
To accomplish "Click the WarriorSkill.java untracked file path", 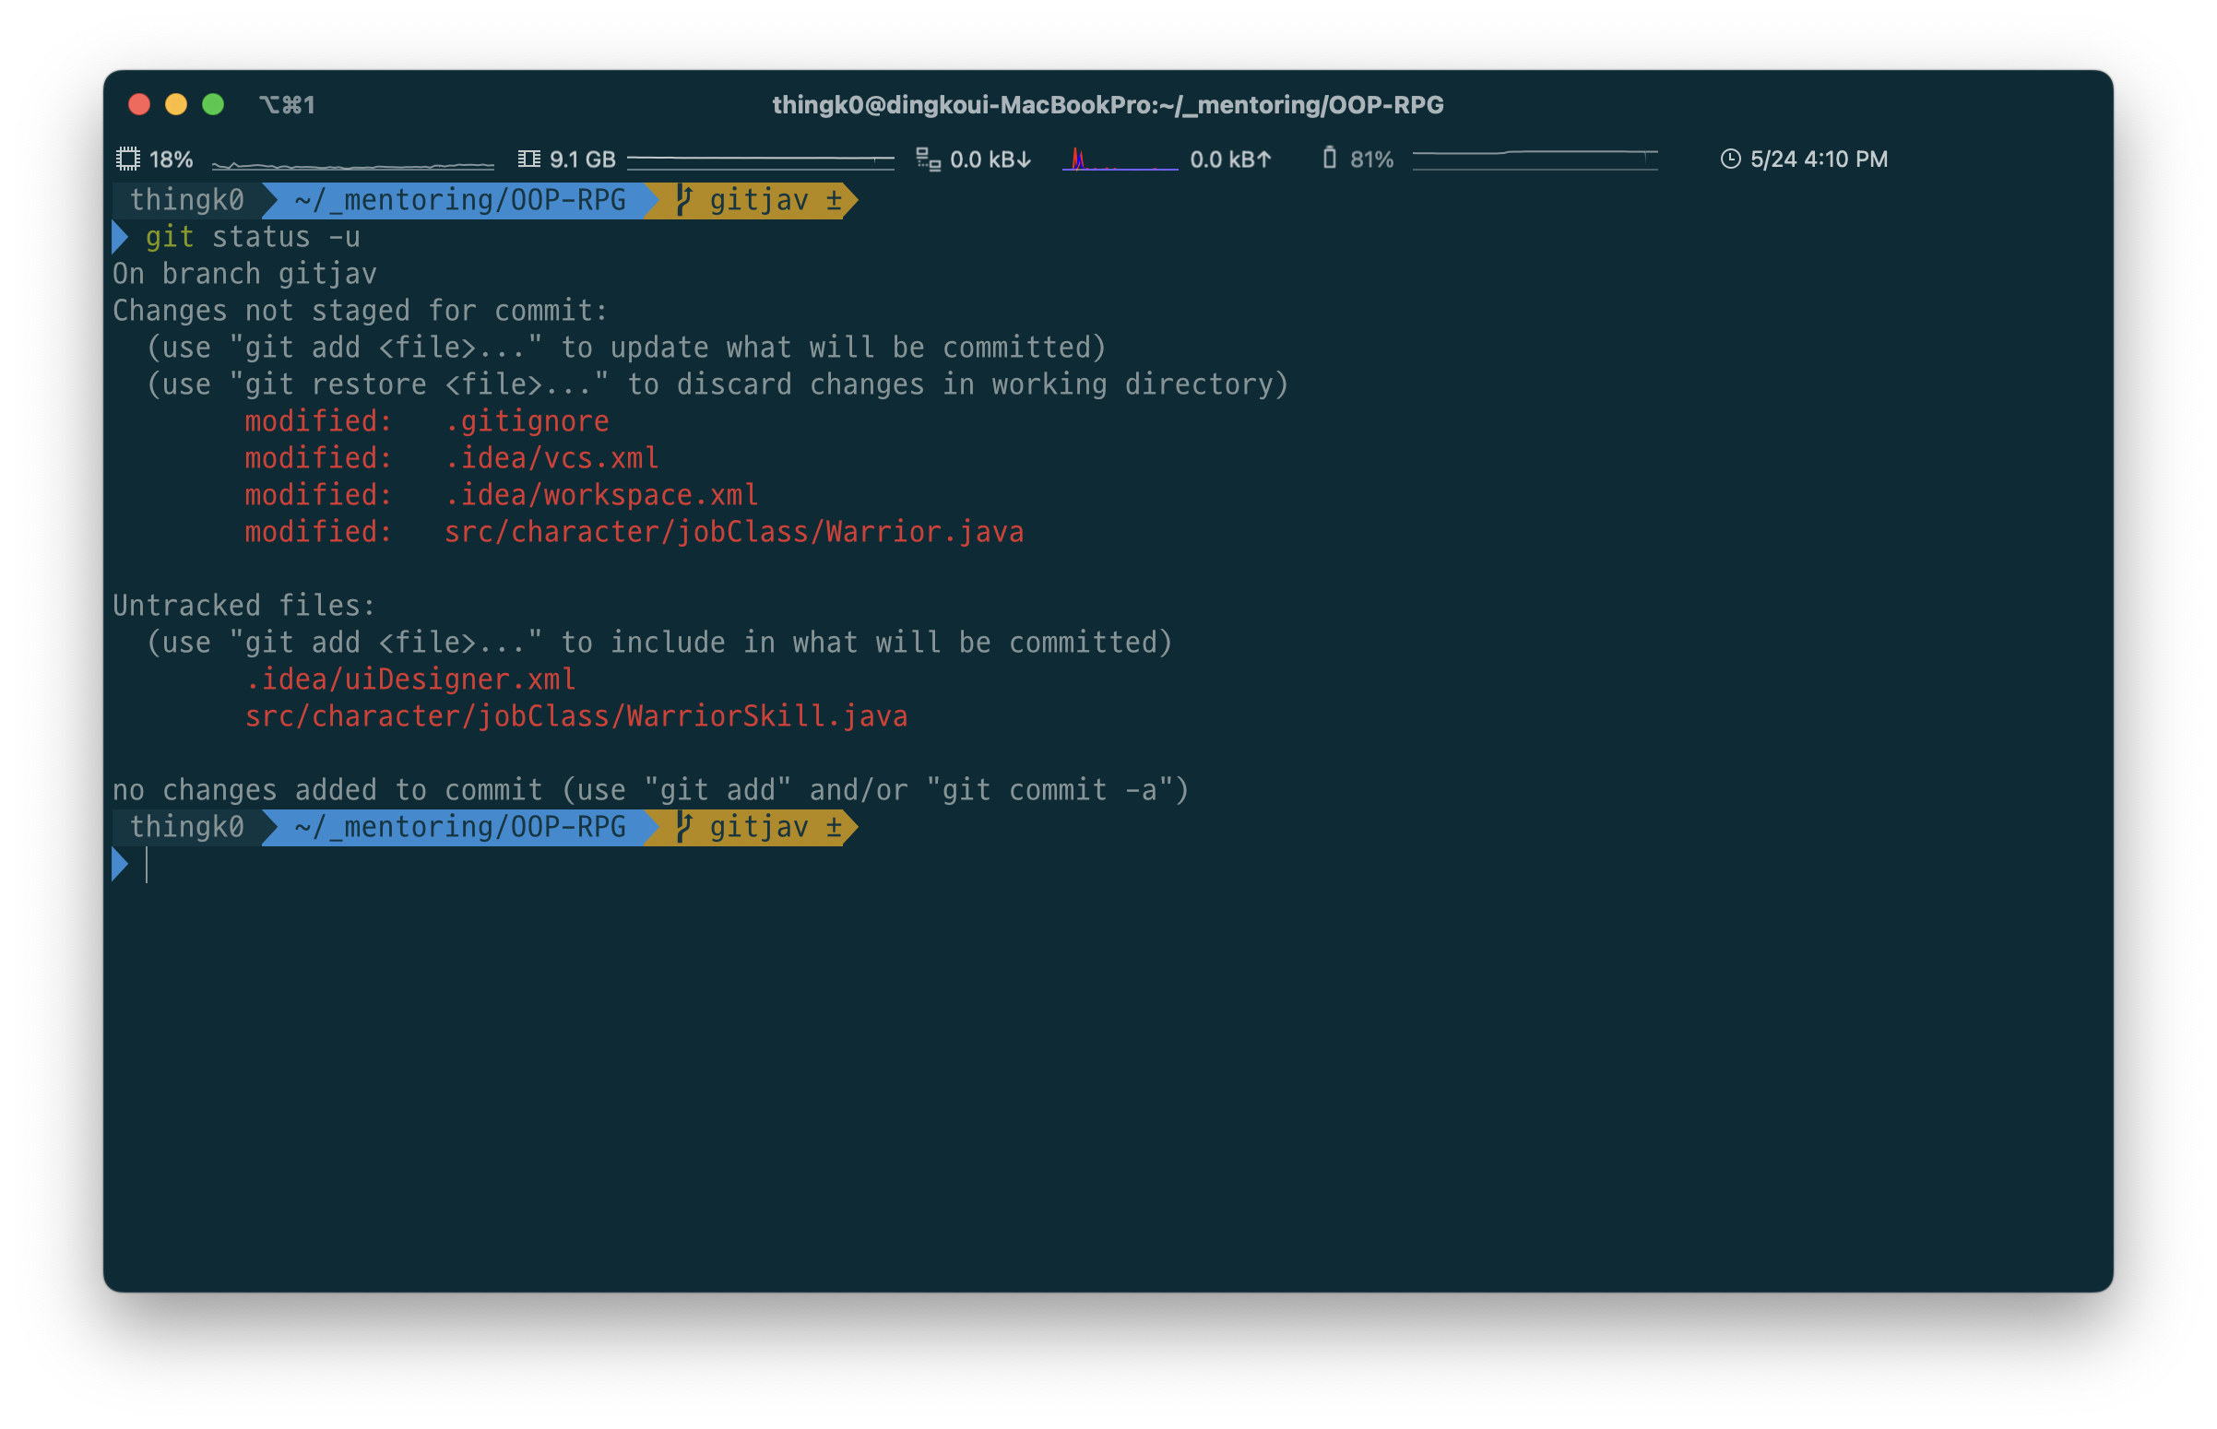I will (x=575, y=717).
